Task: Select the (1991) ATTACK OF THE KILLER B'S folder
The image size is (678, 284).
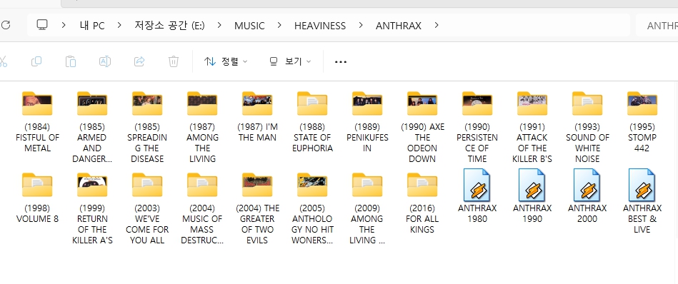Action: (532, 127)
